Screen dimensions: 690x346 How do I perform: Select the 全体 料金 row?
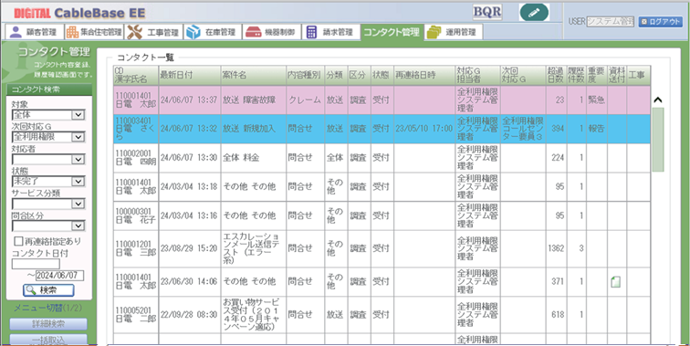[382, 158]
